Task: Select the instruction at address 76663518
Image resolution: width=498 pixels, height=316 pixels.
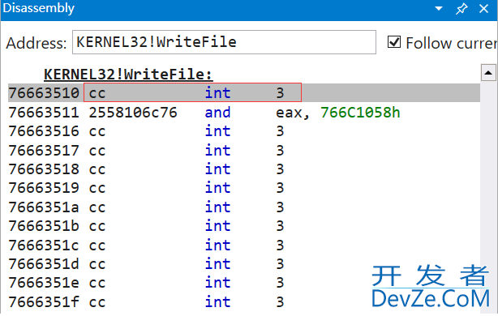Action: pos(244,169)
